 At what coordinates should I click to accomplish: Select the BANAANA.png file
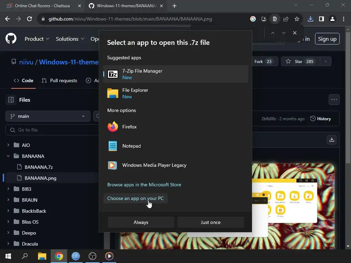coord(40,178)
